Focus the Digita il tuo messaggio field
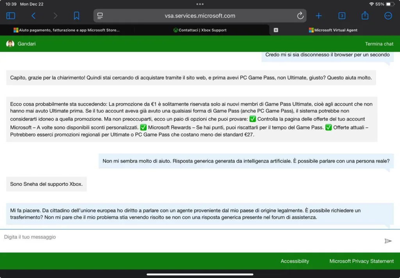The width and height of the screenshot is (400, 278). coord(187,237)
